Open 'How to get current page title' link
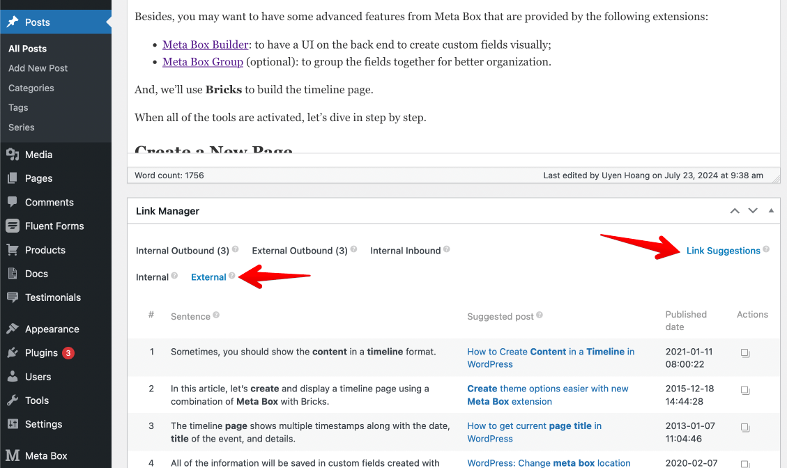This screenshot has height=468, width=787. [534, 432]
